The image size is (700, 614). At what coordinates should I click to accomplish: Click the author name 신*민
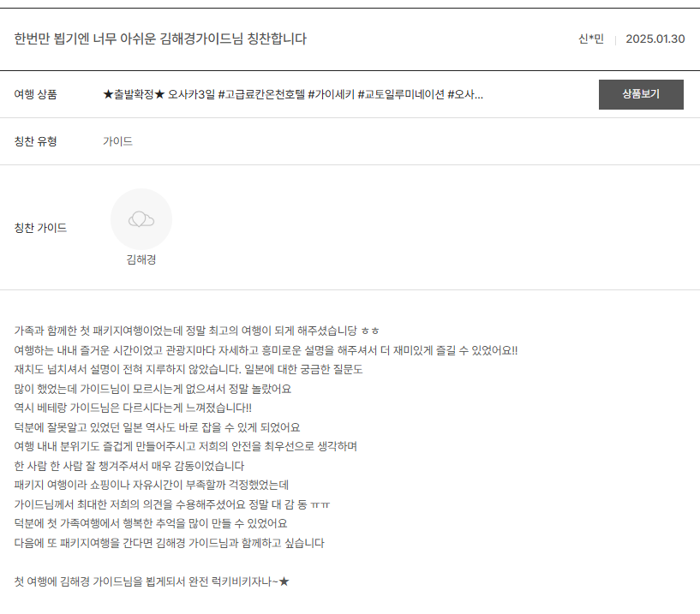tap(591, 39)
